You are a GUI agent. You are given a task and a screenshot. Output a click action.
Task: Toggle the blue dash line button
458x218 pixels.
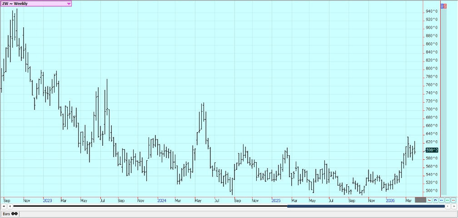click(441, 200)
